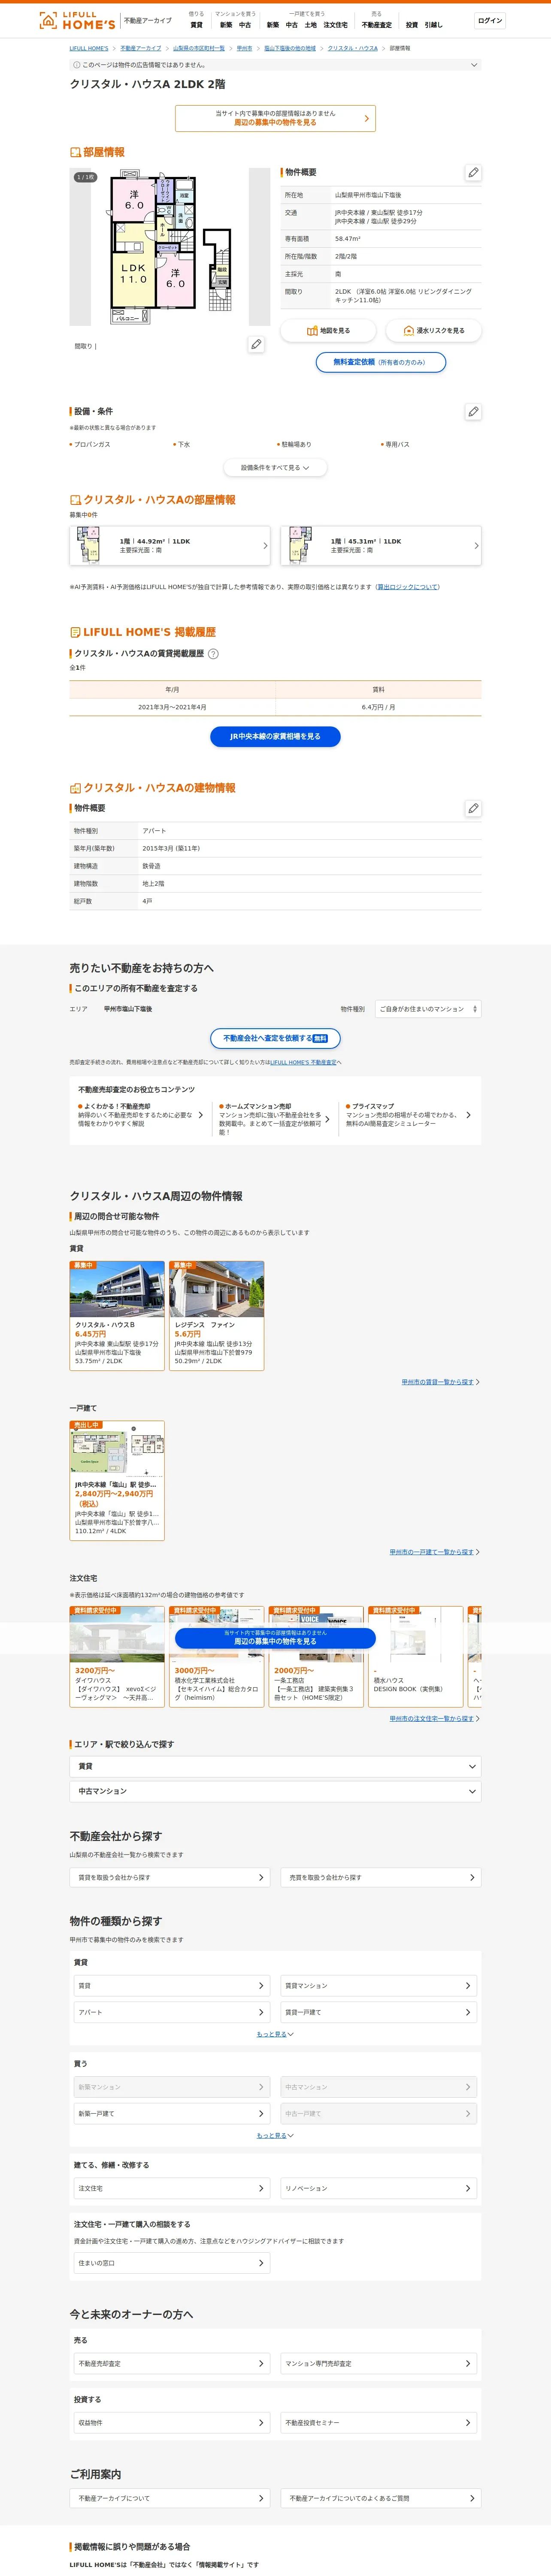Edit equipment and conditions via pencil icon
This screenshot has width=551, height=2576.
473,411
